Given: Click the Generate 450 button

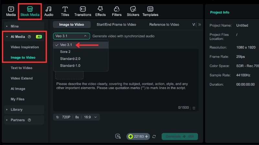Looking at the screenshot, I should point(180,136).
